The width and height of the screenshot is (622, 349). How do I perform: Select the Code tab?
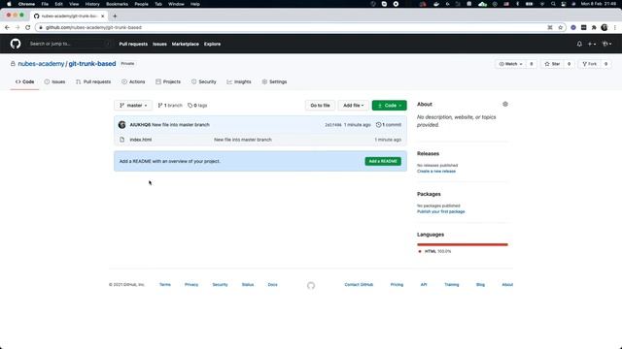pos(24,81)
